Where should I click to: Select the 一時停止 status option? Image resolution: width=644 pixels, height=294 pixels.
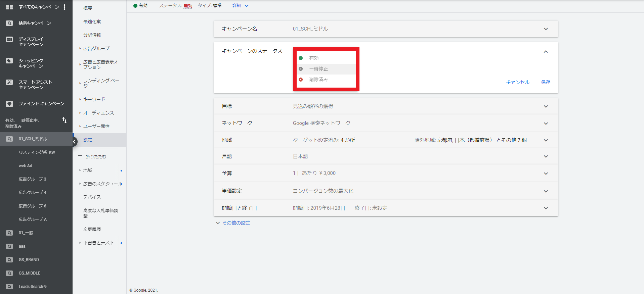326,69
